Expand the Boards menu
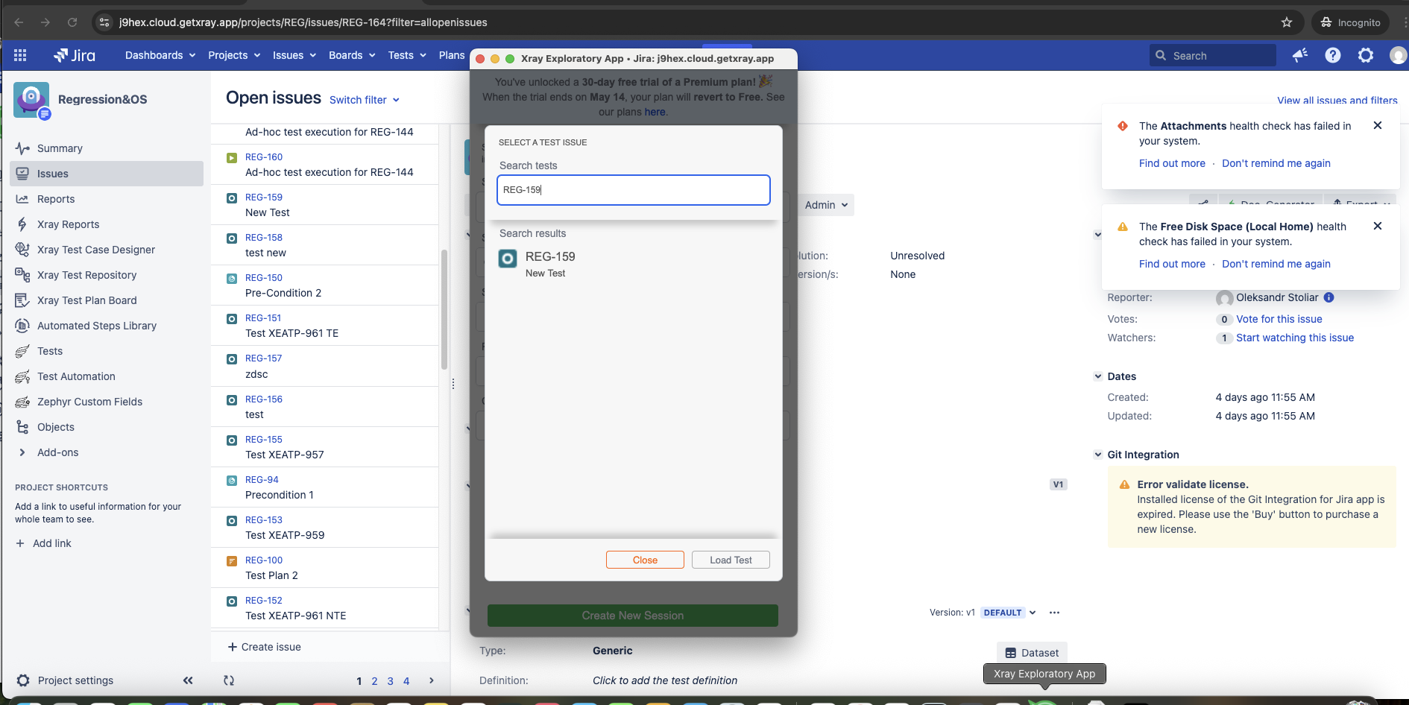Screen dimensions: 1409x705 (352, 55)
